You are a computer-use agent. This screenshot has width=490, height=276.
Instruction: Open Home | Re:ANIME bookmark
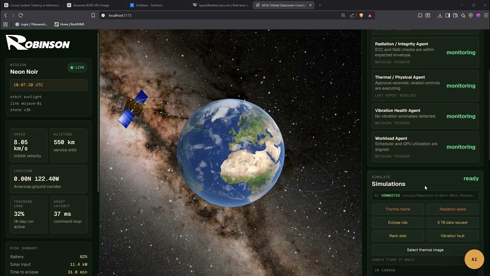click(70, 24)
